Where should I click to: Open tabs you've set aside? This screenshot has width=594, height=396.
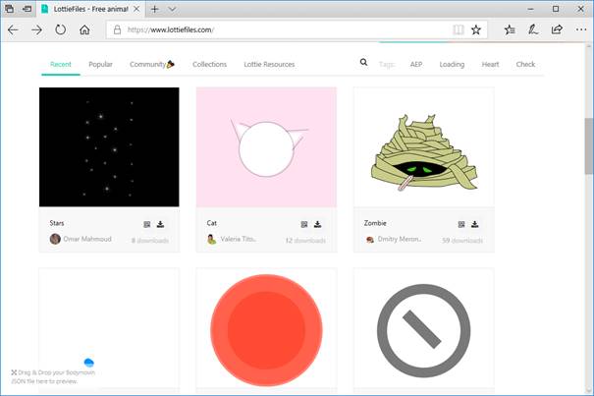click(x=9, y=8)
